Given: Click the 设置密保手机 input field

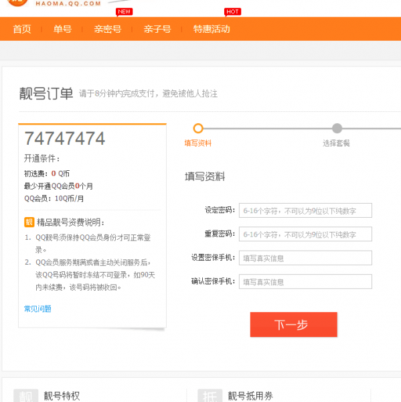Looking at the screenshot, I should 305,258.
